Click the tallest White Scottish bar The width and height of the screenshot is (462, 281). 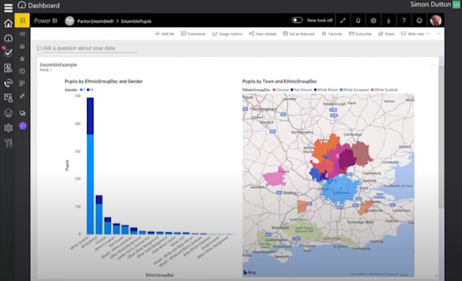90,166
